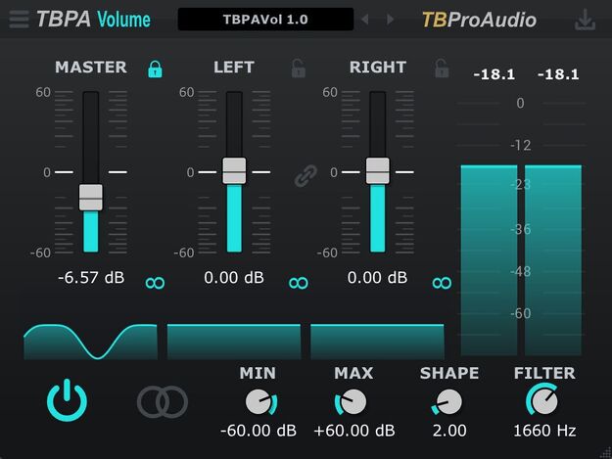Toggle the left/right link chain icon
The height and width of the screenshot is (459, 612).
[306, 176]
